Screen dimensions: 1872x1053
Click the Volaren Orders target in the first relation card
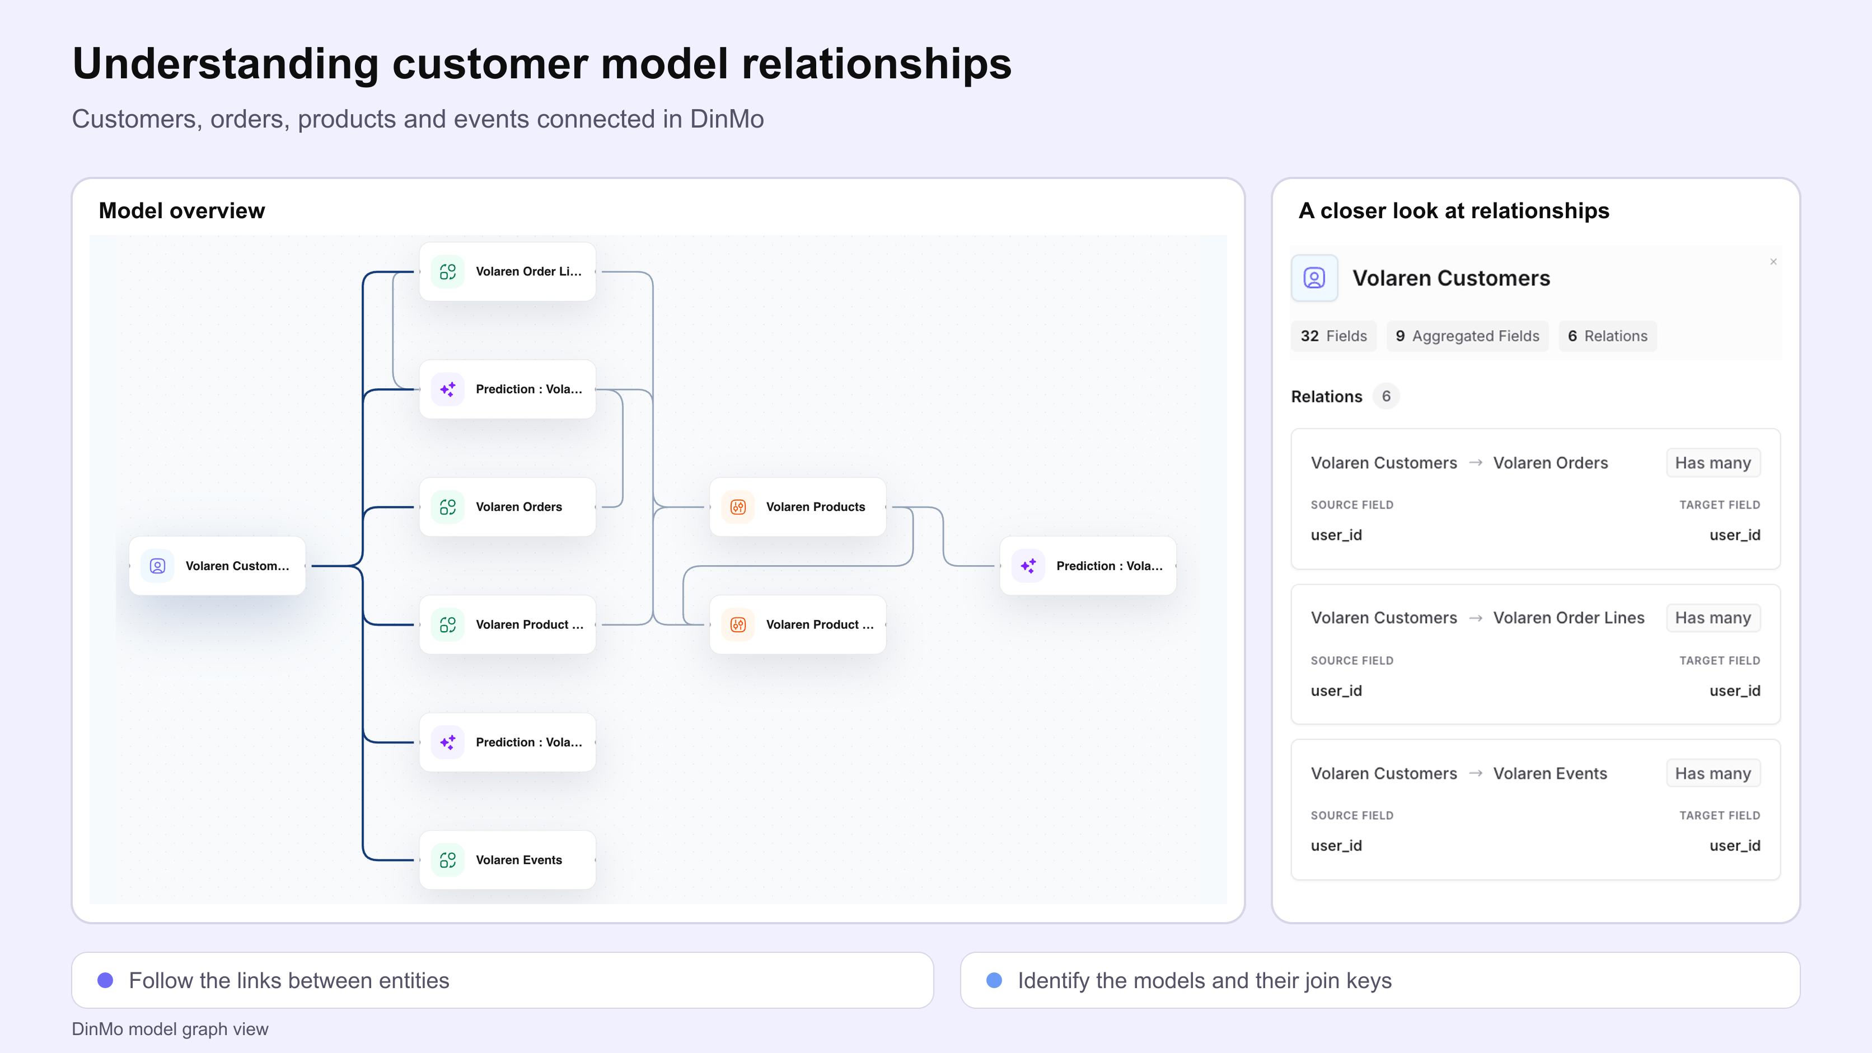(1550, 463)
